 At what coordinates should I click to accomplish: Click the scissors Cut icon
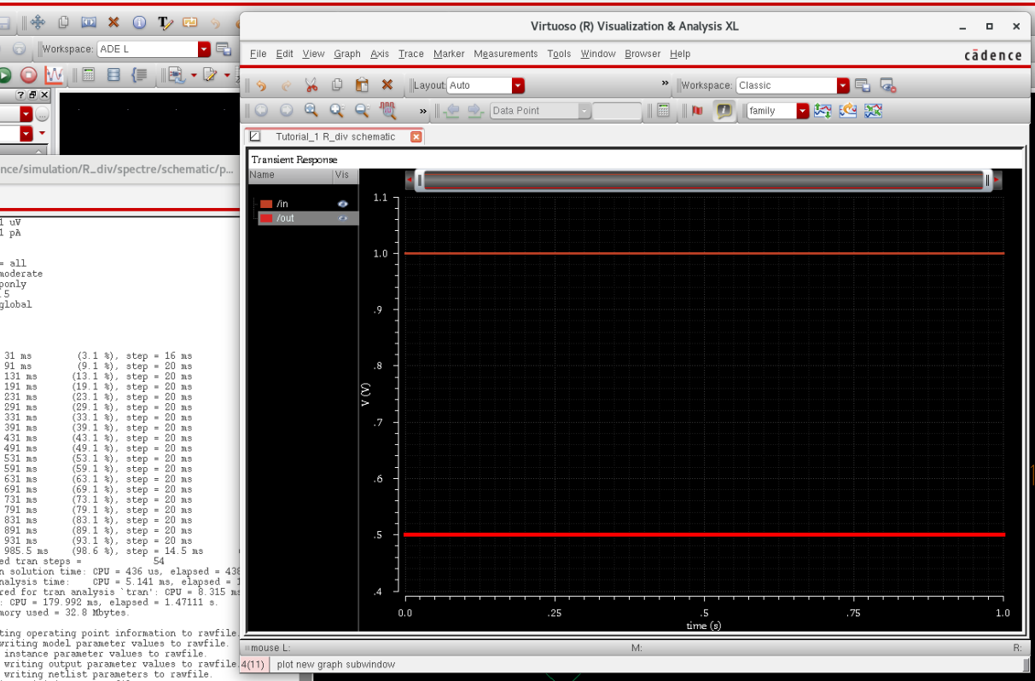coord(311,85)
